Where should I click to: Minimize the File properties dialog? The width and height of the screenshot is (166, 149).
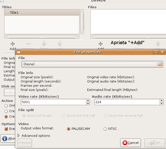pos(156,52)
